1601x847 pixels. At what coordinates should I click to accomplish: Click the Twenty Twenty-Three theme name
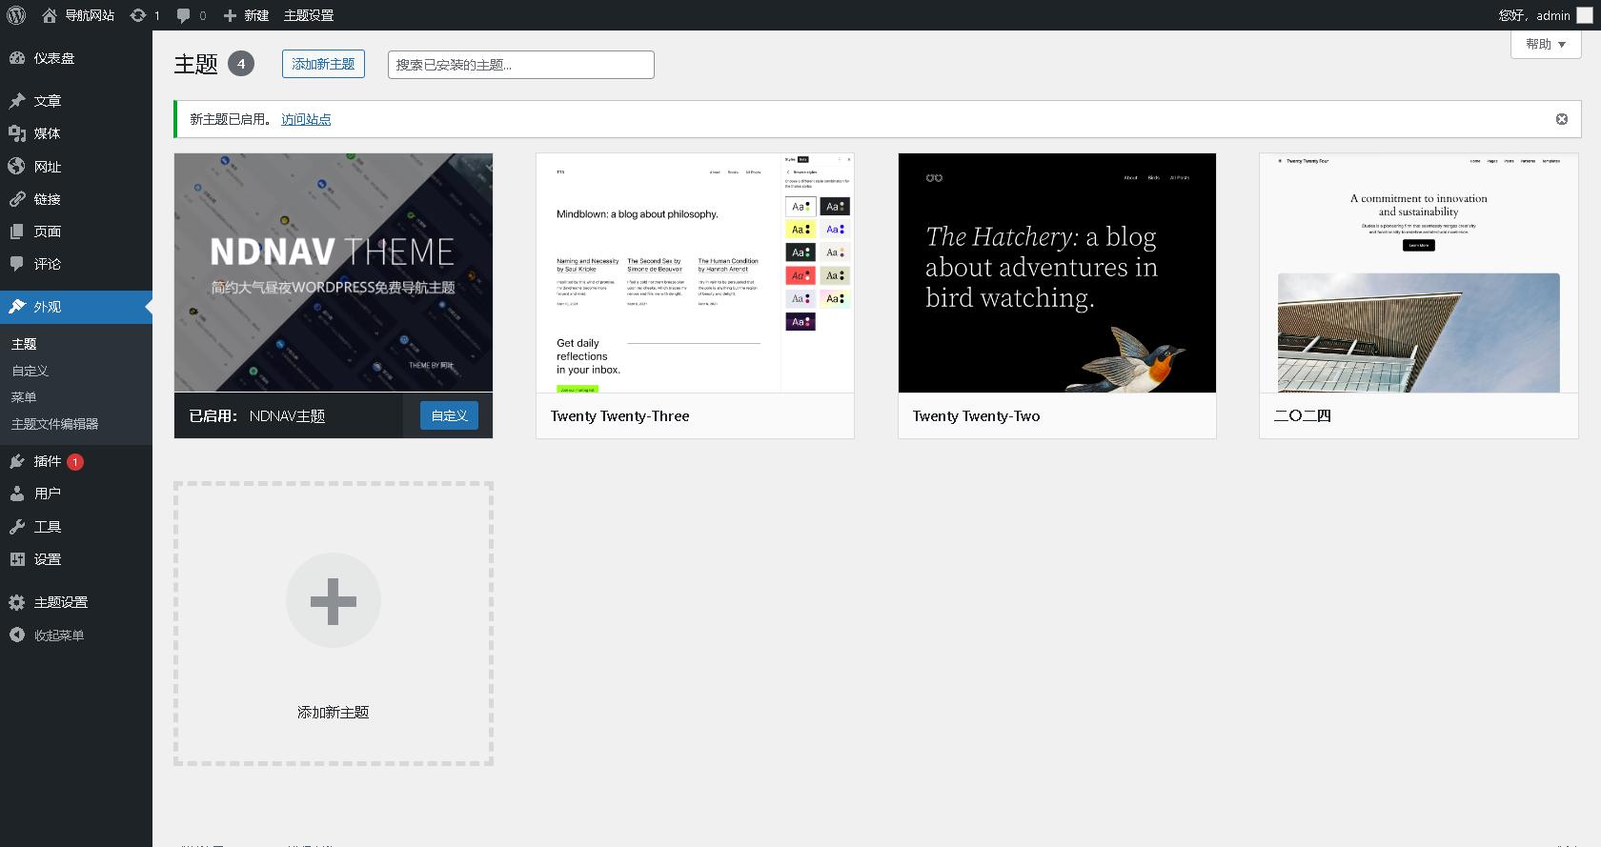coord(619,416)
